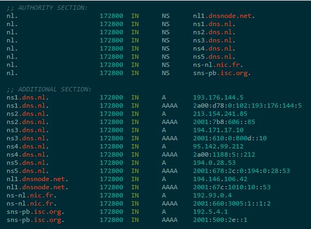Image resolution: width=311 pixels, height=229 pixels.
Task: Click IPv6 address 2a00:d78:0:102:193:176:144:5
Action: tap(247, 106)
